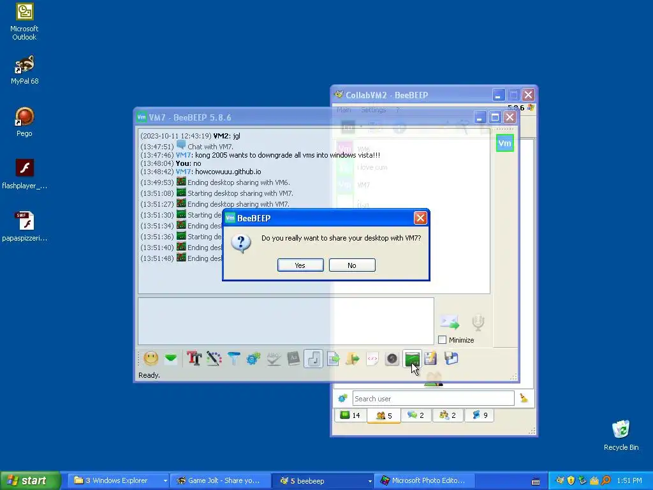The height and width of the screenshot is (490, 653).
Task: Click the keyboard icon on taskbar
Action: pyautogui.click(x=536, y=481)
